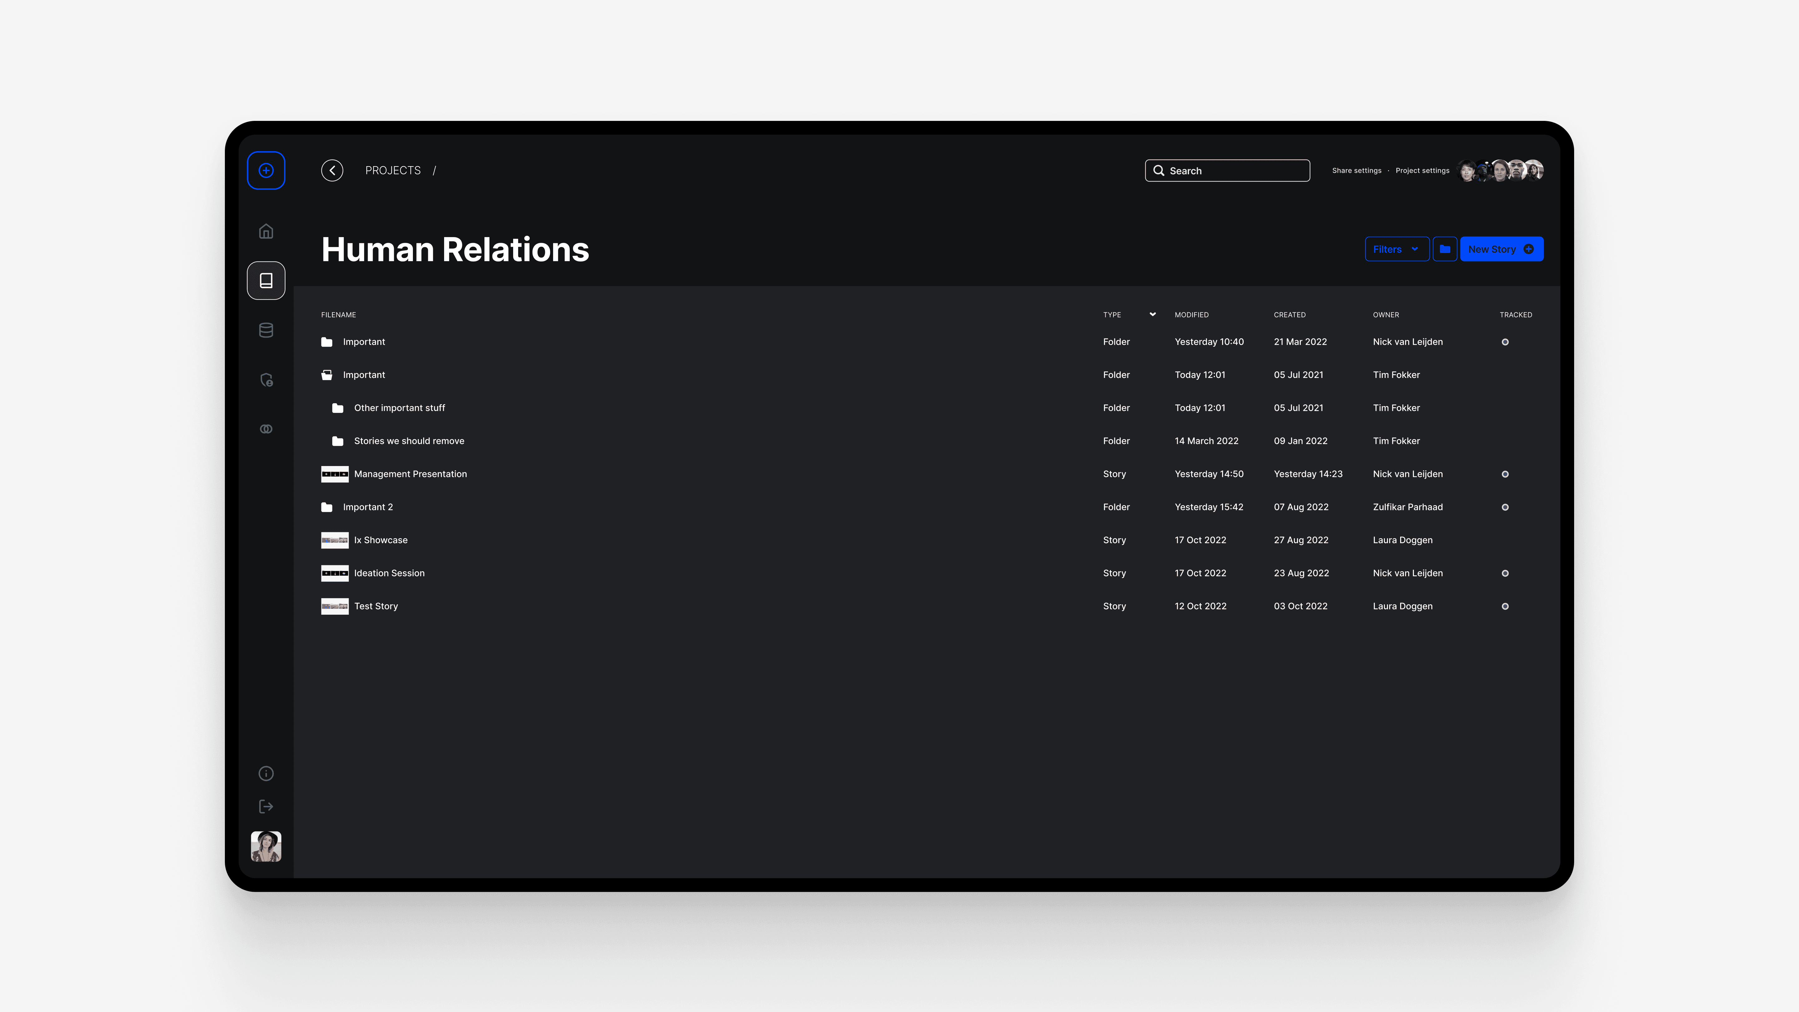Collapse the open Important folder owned by Tim Fokker

coord(327,375)
